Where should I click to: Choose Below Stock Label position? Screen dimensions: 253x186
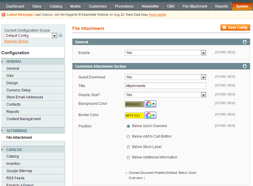pyautogui.click(x=128, y=147)
